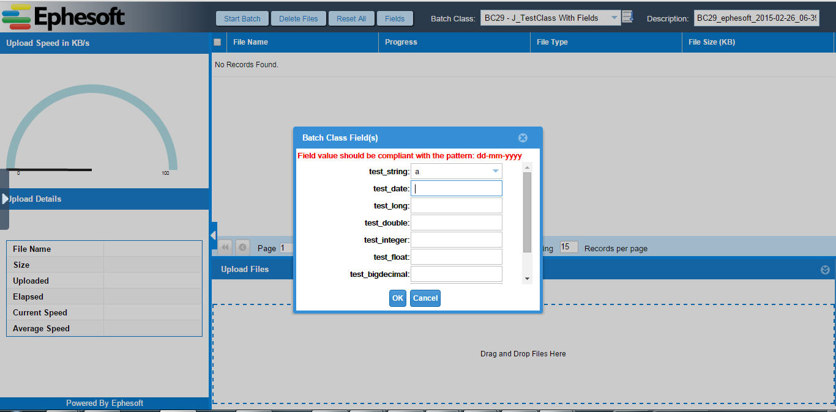
Task: Click the Upload Speed in KB/s header
Action: point(105,43)
